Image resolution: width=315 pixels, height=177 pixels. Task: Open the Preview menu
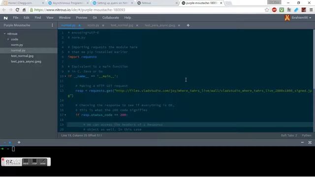82,18
